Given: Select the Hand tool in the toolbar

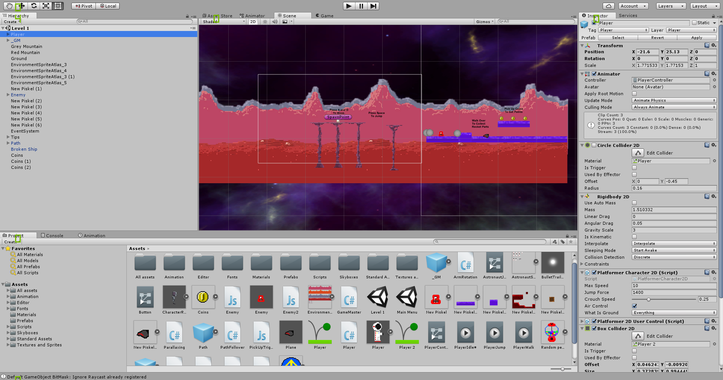Looking at the screenshot, I should point(9,6).
